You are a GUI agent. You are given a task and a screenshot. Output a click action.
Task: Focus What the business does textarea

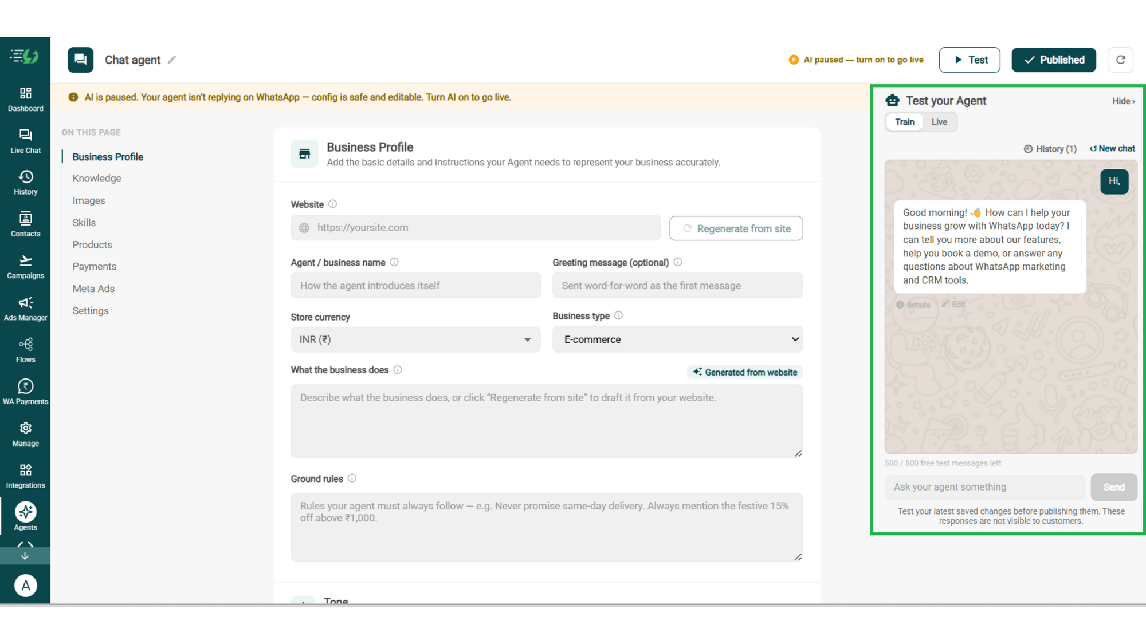tap(547, 421)
